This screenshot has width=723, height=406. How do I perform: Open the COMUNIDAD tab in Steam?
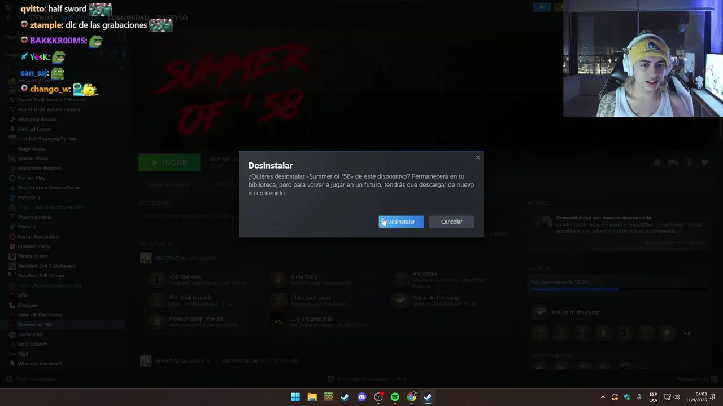pyautogui.click(x=128, y=18)
